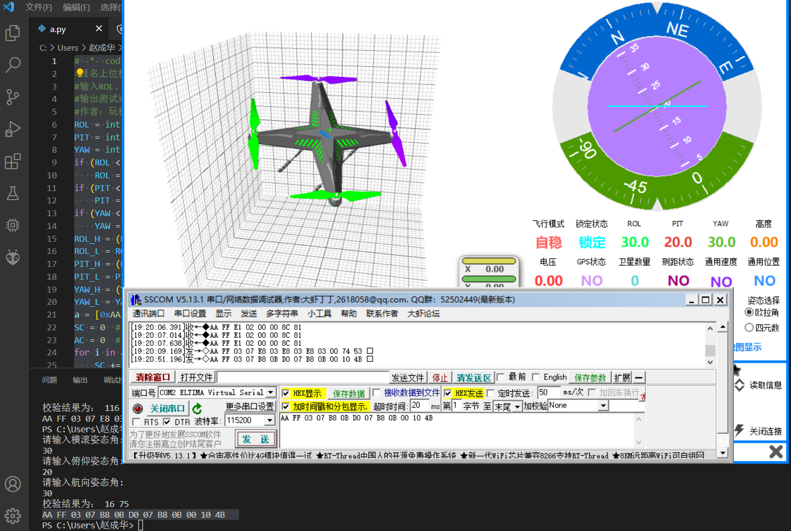The height and width of the screenshot is (531, 791).
Task: Open the 波特率 115200 baud rate dropdown
Action: [270, 421]
